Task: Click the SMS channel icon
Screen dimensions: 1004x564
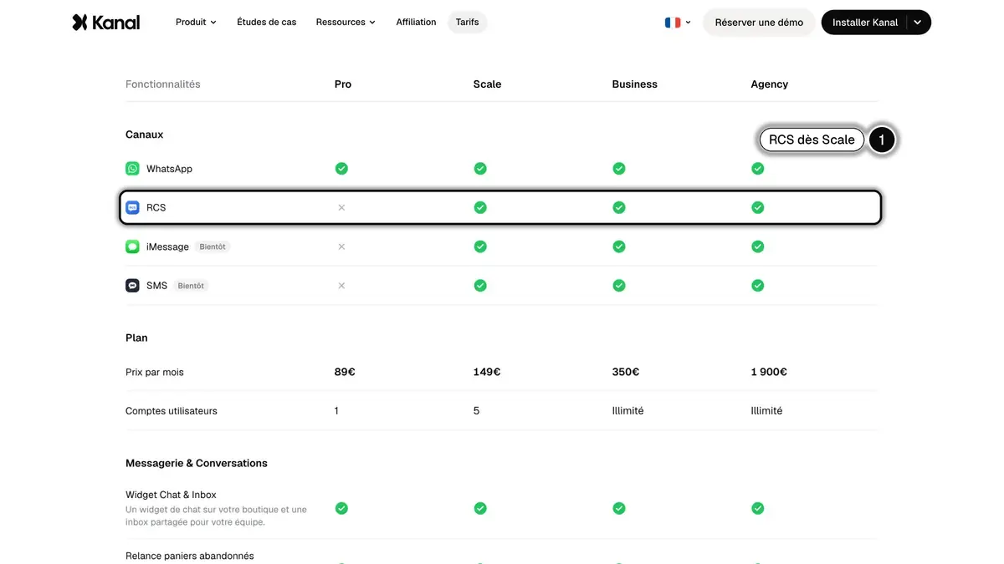Action: tap(132, 286)
